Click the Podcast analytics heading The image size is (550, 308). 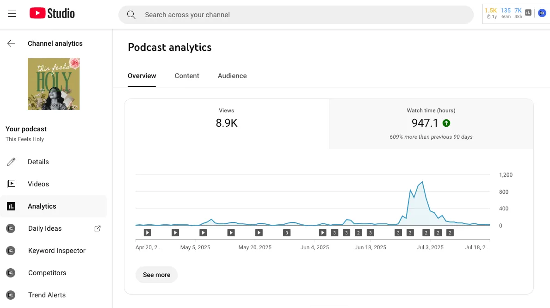point(169,47)
